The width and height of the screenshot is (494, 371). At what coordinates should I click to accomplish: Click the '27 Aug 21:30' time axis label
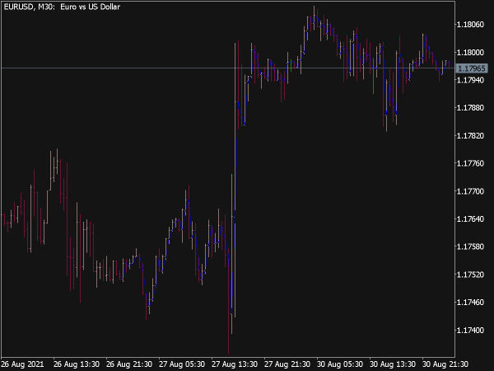[x=287, y=364]
